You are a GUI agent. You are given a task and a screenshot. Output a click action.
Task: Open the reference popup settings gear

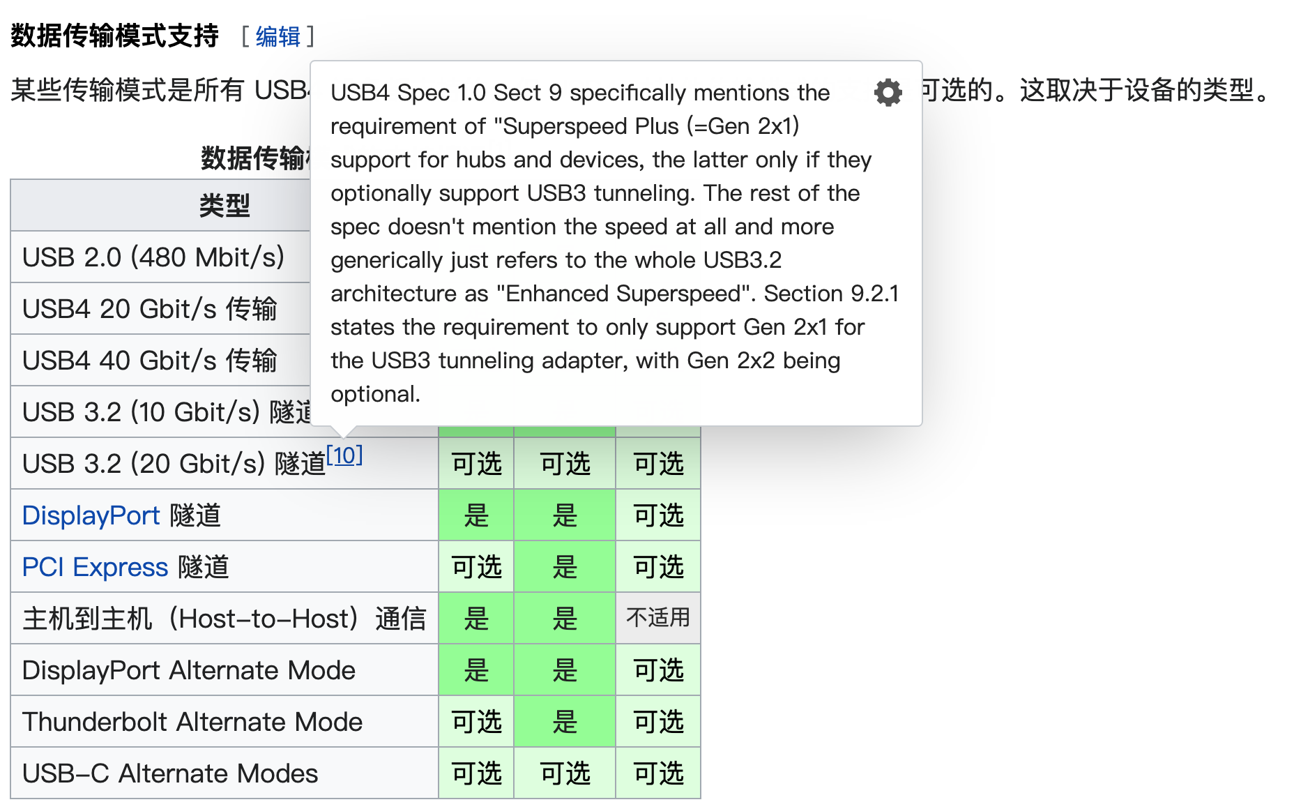(888, 92)
